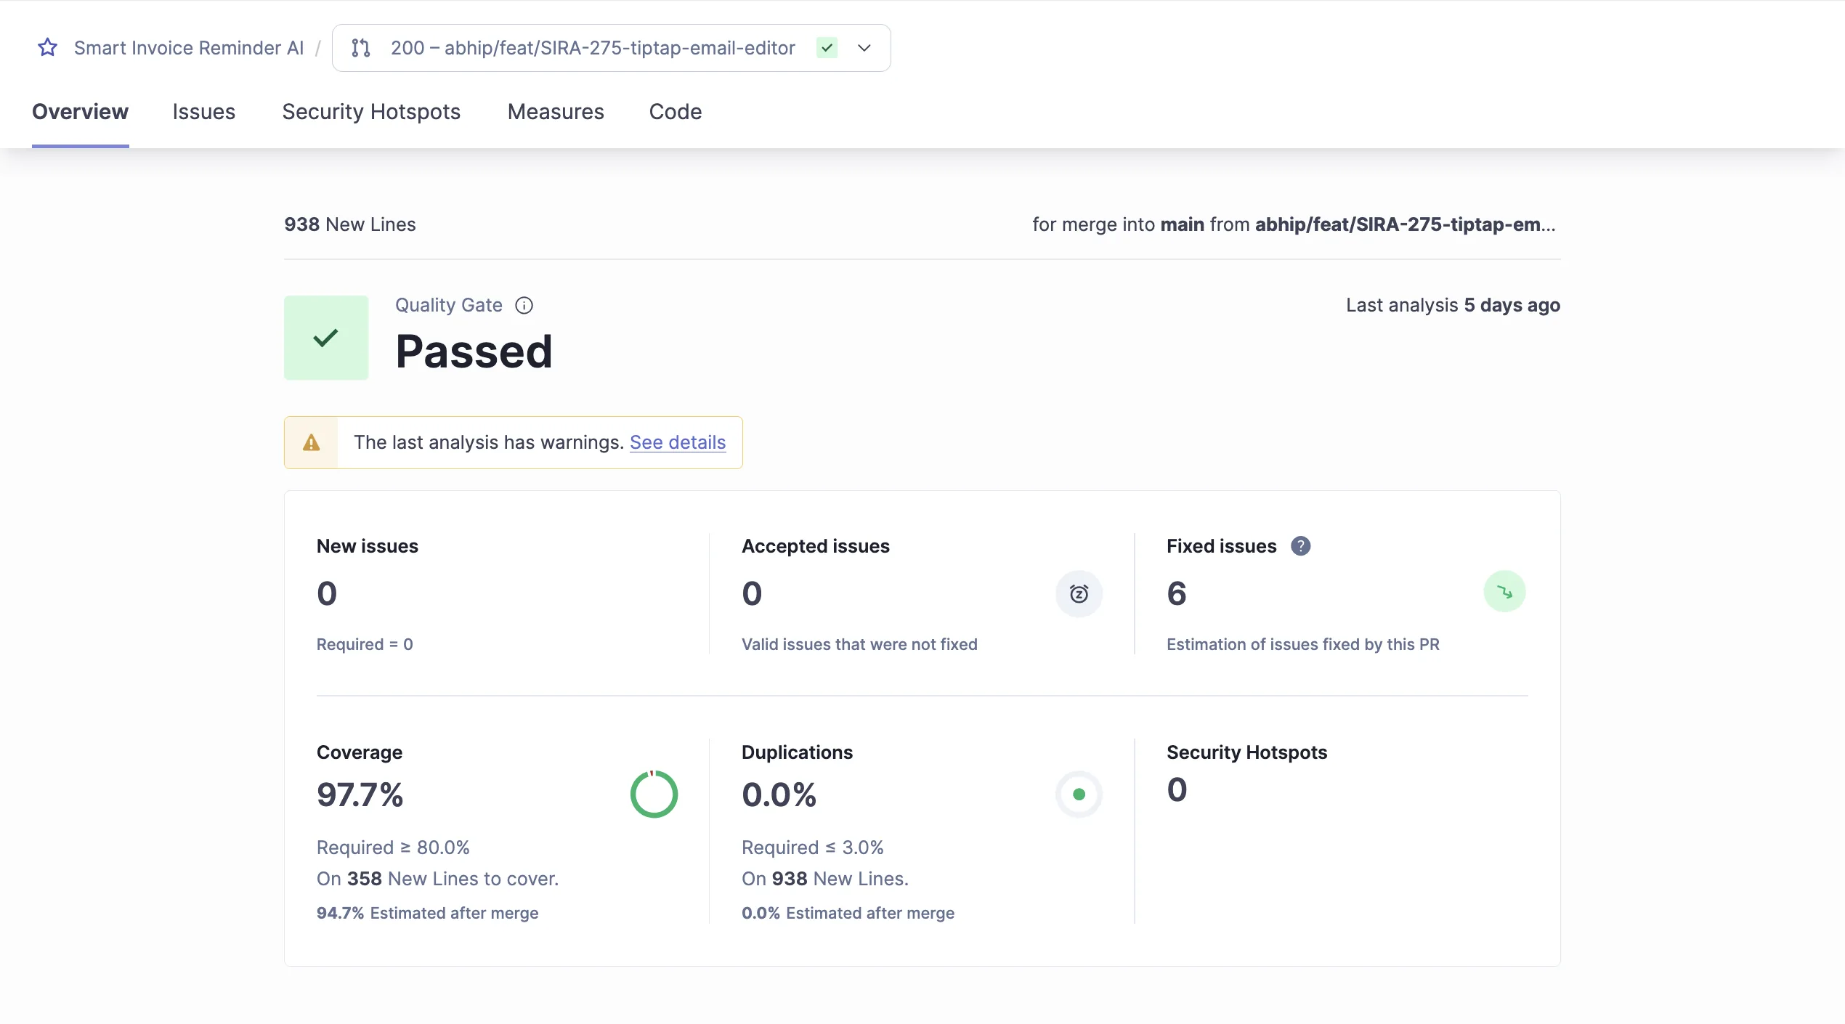Image resolution: width=1845 pixels, height=1024 pixels.
Task: Select the Overview tab
Action: [x=80, y=112]
